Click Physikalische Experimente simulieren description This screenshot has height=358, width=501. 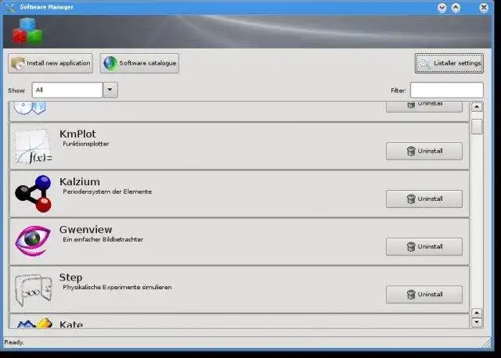(117, 287)
